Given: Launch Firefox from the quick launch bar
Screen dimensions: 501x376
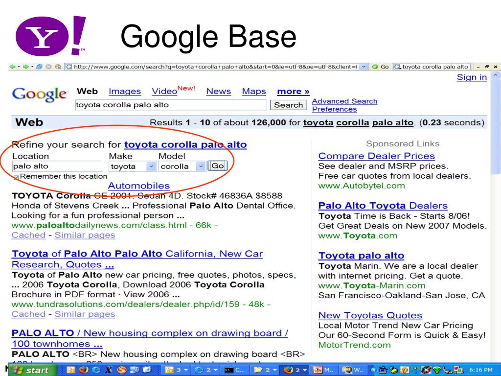Looking at the screenshot, I should (x=83, y=370).
